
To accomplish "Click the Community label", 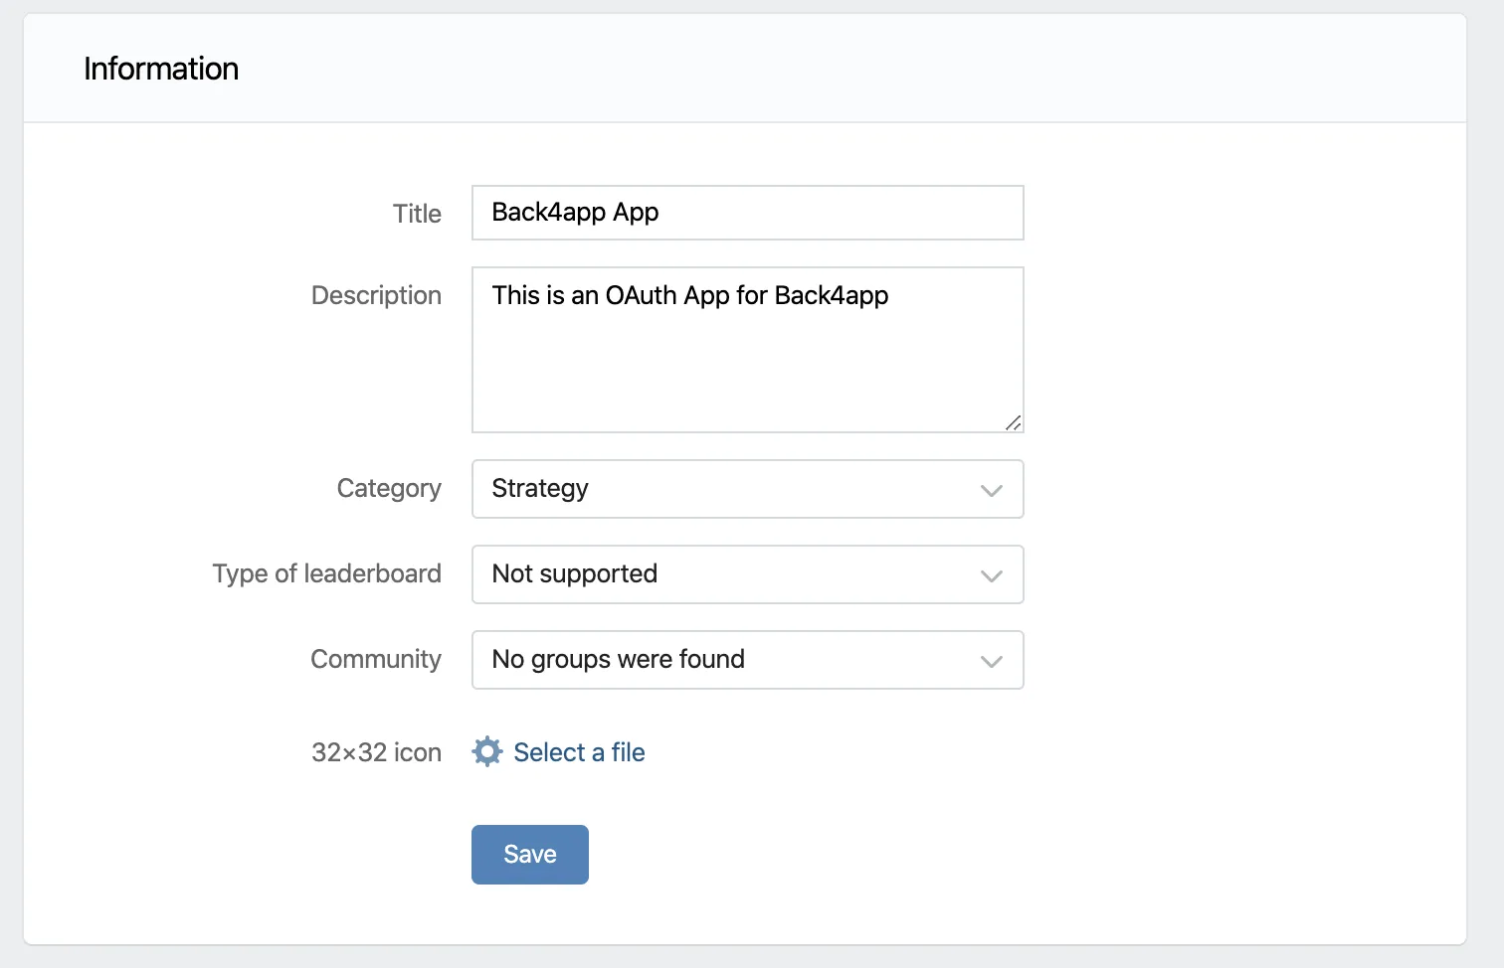I will click(x=376, y=660).
